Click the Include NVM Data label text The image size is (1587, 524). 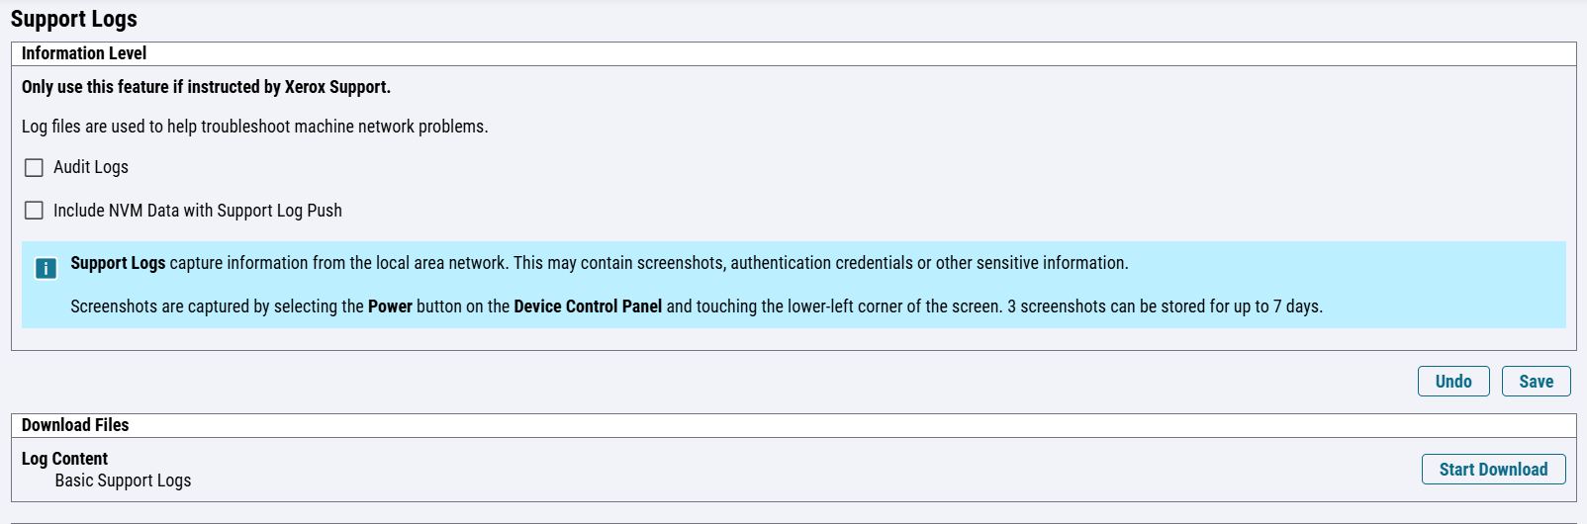pyautogui.click(x=198, y=211)
